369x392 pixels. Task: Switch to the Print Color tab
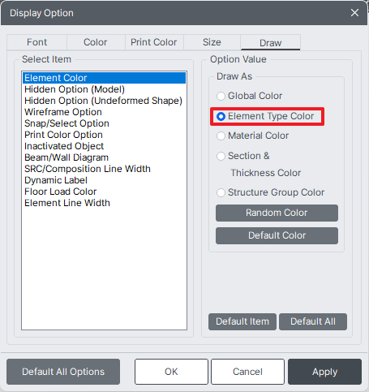[154, 42]
